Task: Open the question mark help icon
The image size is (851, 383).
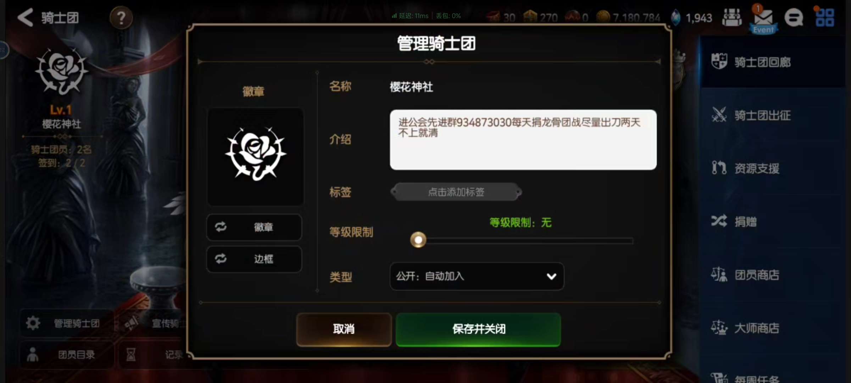Action: click(x=121, y=18)
